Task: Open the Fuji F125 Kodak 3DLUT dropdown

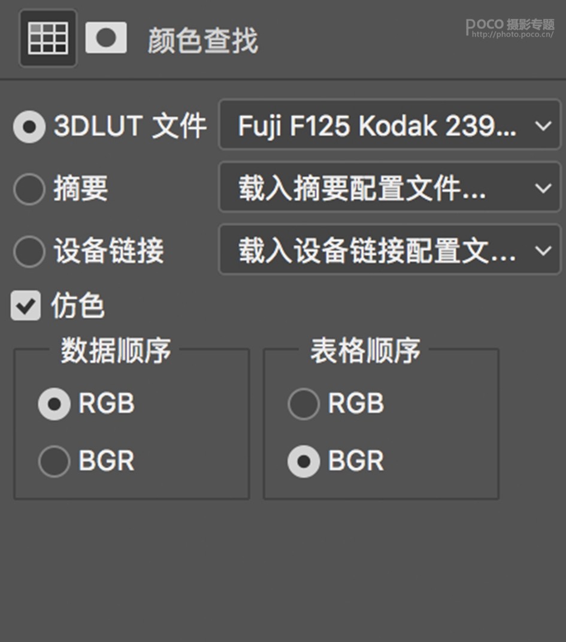Action: click(x=390, y=125)
